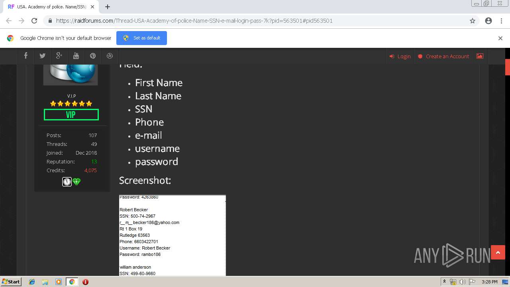Screen dimensions: 510x287
Task: Open a new browser tab
Action: [x=108, y=7]
